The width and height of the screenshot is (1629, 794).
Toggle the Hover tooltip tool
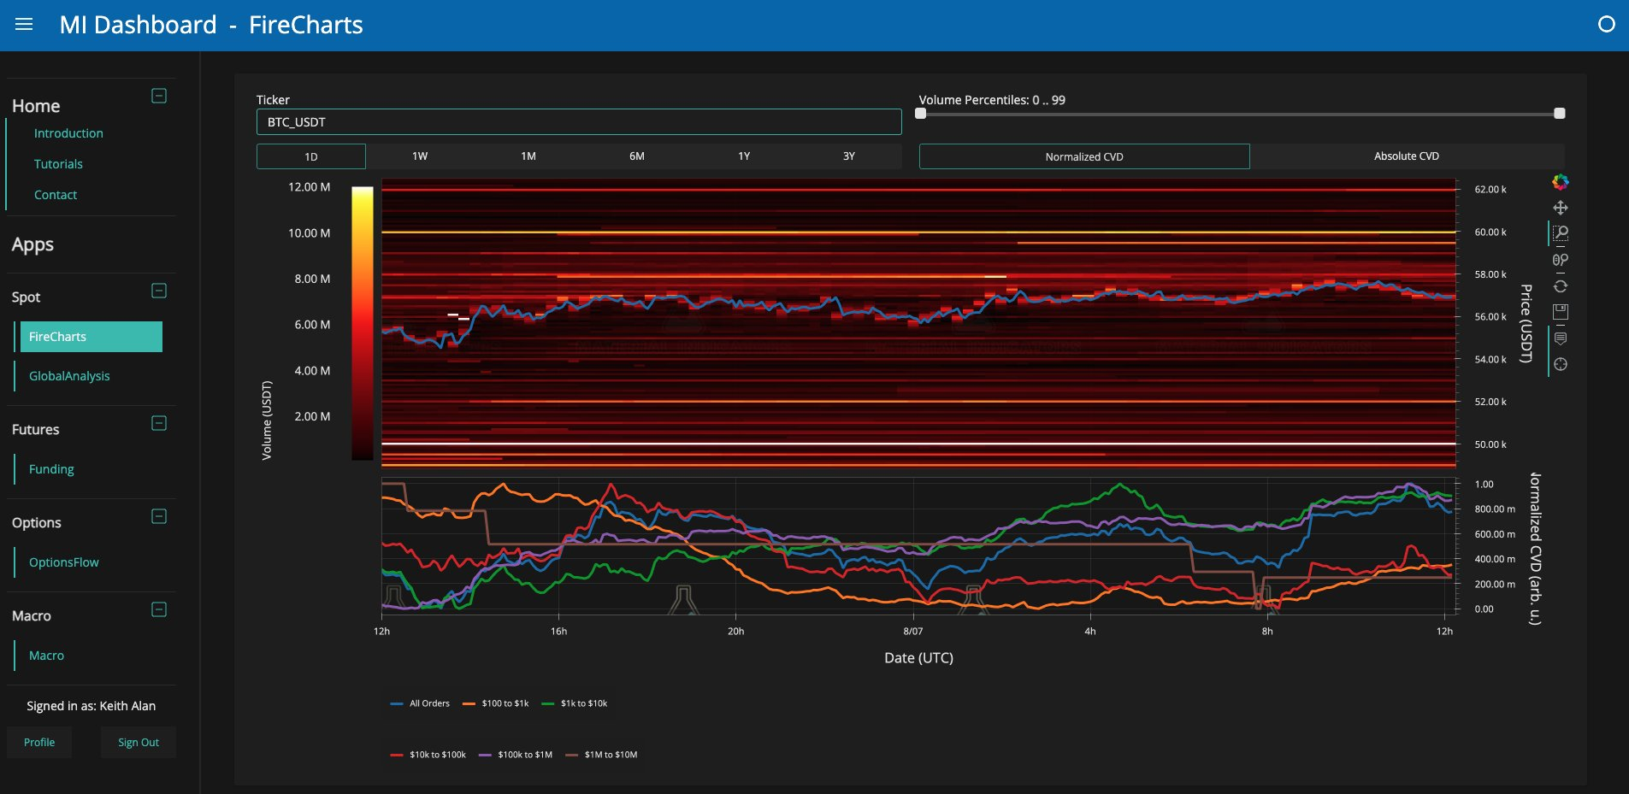(x=1561, y=338)
